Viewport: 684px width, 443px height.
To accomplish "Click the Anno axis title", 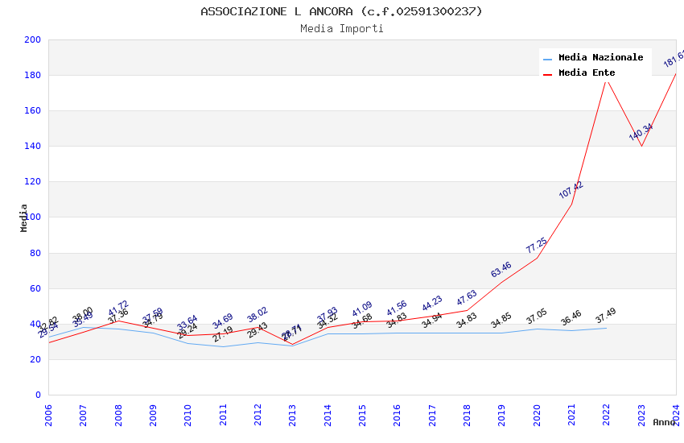I will coord(664,422).
